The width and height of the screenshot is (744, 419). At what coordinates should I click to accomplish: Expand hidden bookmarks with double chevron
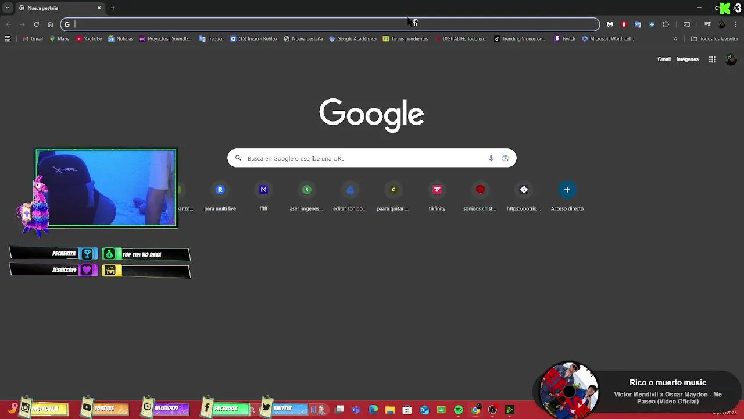(x=675, y=39)
